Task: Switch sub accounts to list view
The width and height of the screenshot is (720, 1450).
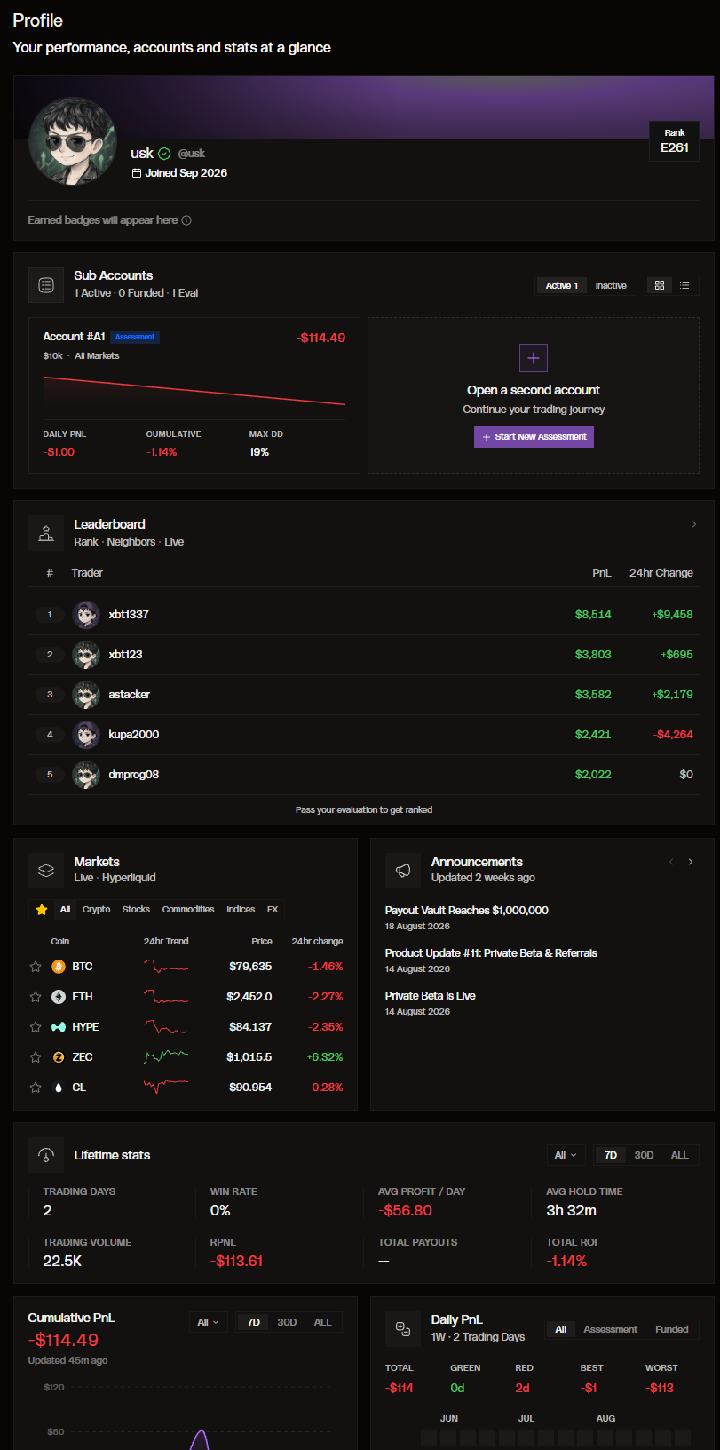Action: (684, 285)
